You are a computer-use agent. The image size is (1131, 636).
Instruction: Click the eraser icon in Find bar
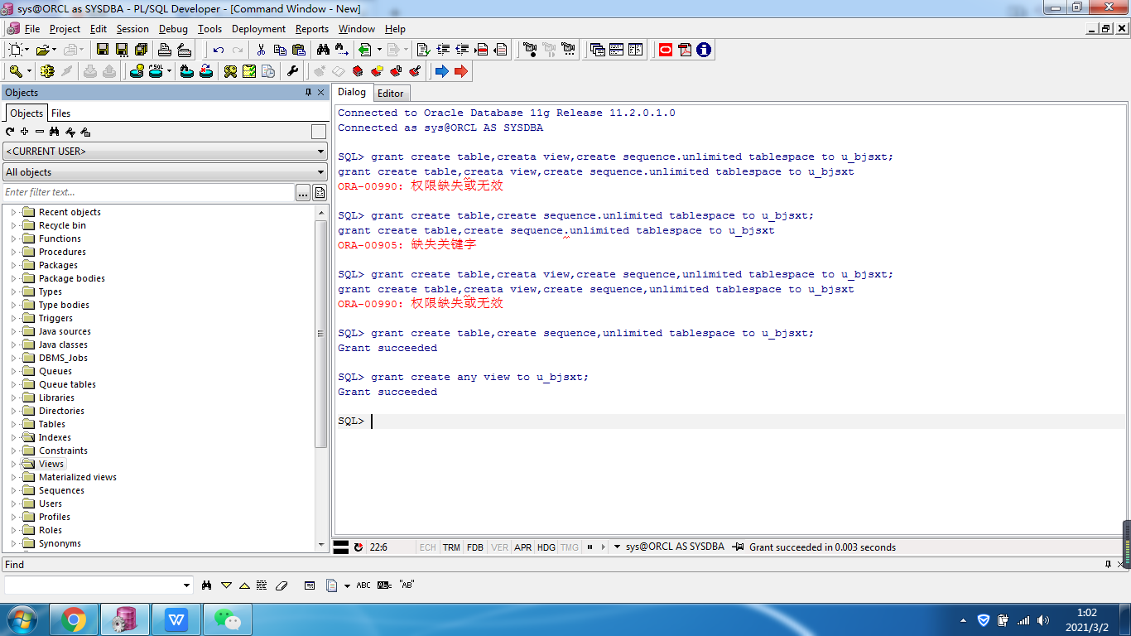281,585
